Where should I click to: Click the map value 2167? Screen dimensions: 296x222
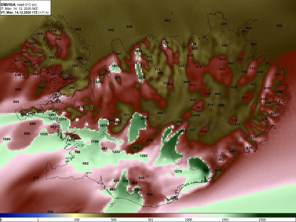tap(126, 181)
